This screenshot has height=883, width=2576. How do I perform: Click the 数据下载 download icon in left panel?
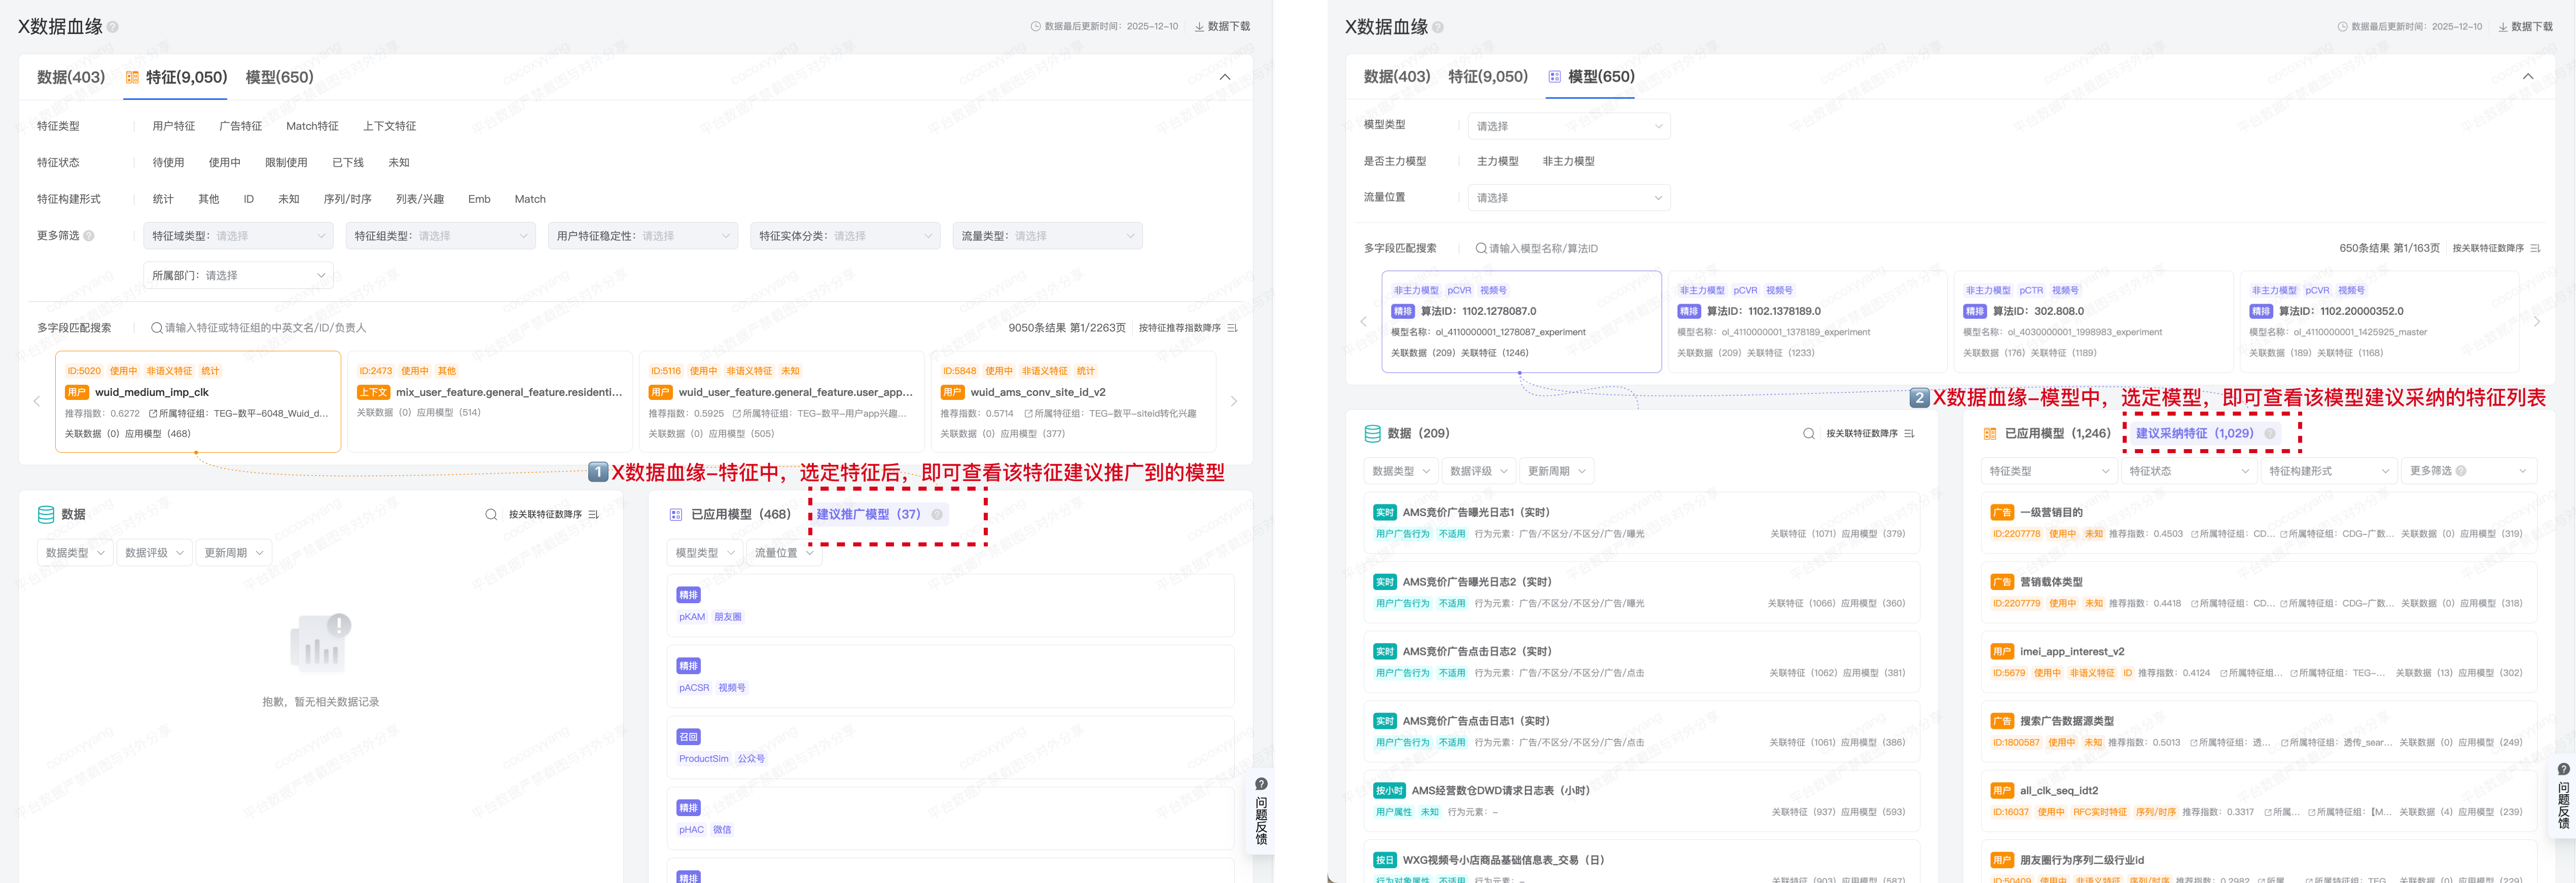tap(1199, 27)
